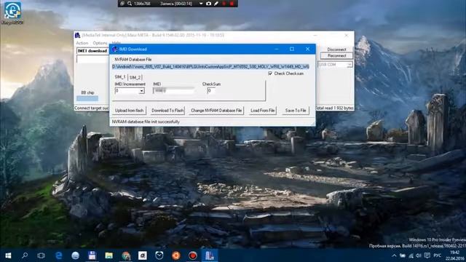This screenshot has height=262, width=466.
Task: Click the Connect target status text
Action: 92,108
